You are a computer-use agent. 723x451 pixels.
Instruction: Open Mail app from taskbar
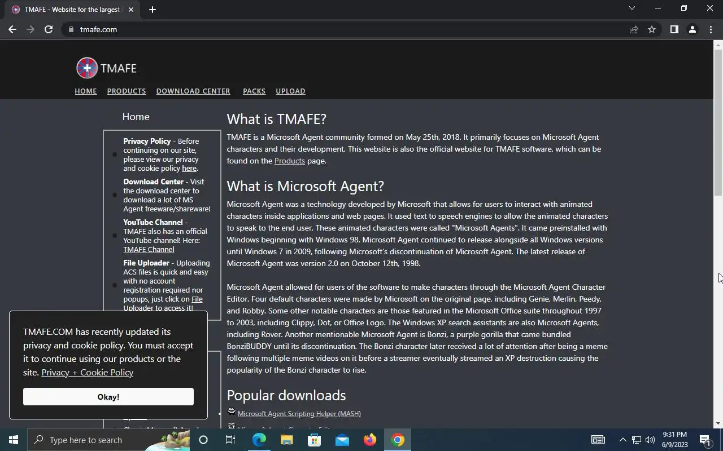pos(342,440)
